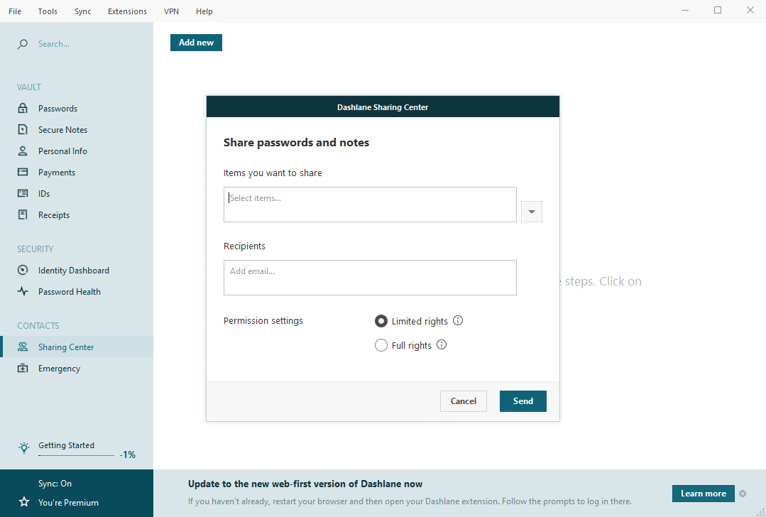Click the Secure Notes icon

coord(23,130)
